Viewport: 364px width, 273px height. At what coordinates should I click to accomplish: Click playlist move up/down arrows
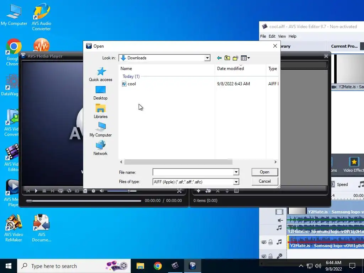(227, 191)
